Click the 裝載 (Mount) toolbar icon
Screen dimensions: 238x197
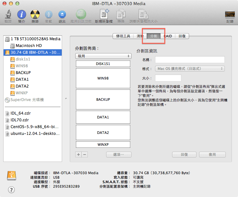point(49,14)
